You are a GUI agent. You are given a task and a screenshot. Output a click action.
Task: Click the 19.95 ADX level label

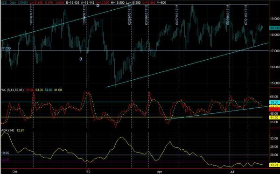coord(5,153)
